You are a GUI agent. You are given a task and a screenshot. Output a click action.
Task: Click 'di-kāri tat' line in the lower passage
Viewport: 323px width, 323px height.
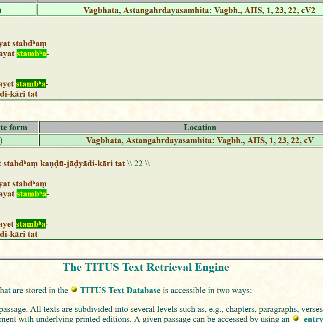coord(19,234)
